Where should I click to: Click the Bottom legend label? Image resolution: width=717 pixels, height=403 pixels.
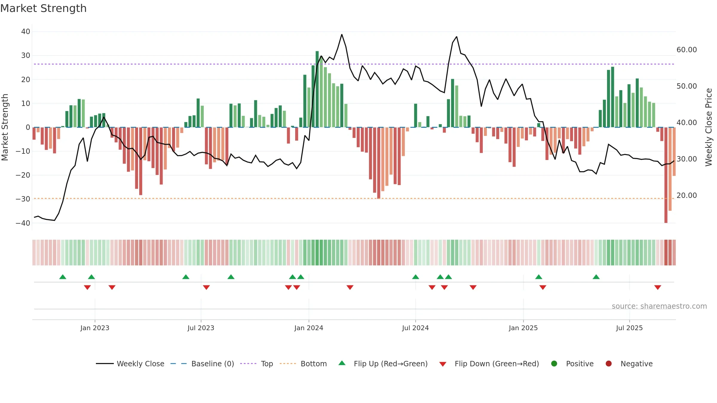tap(314, 364)
